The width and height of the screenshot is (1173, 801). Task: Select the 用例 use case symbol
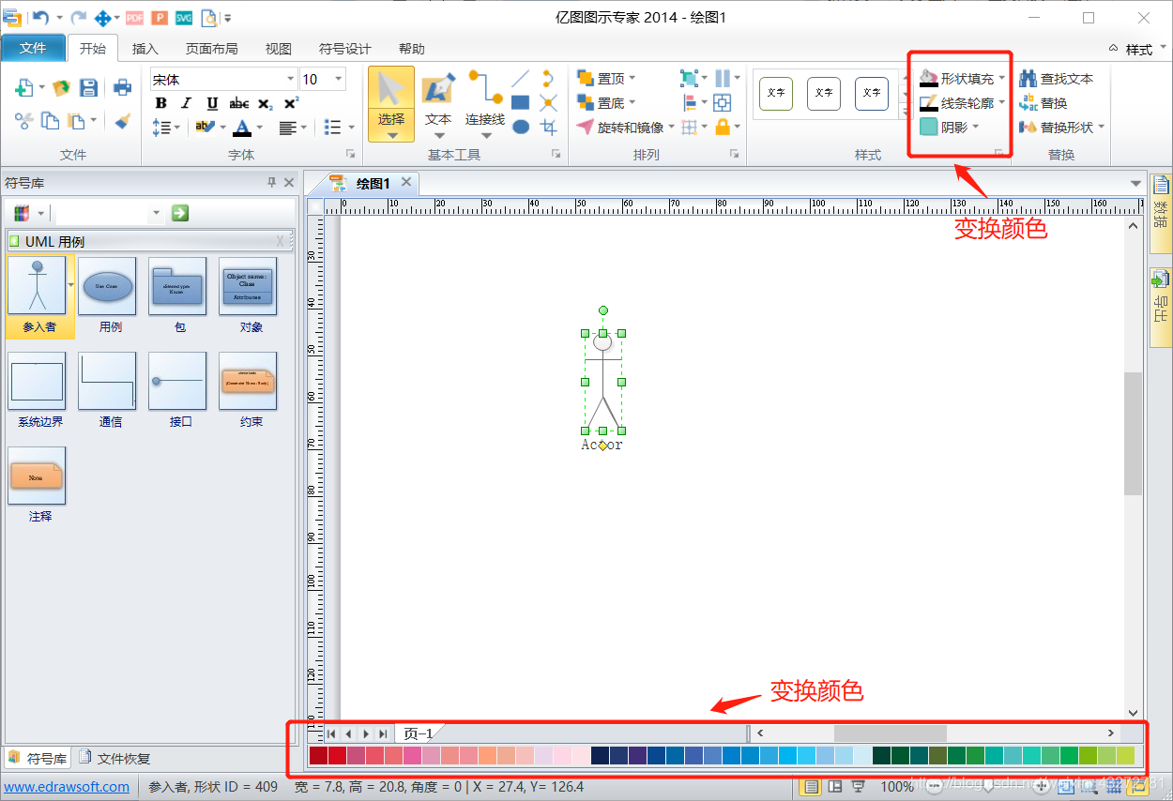(110, 295)
